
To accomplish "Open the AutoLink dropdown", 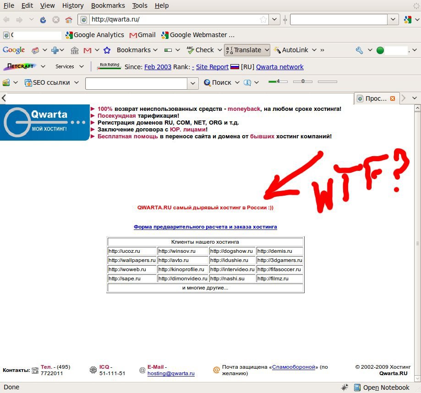I will coord(314,50).
